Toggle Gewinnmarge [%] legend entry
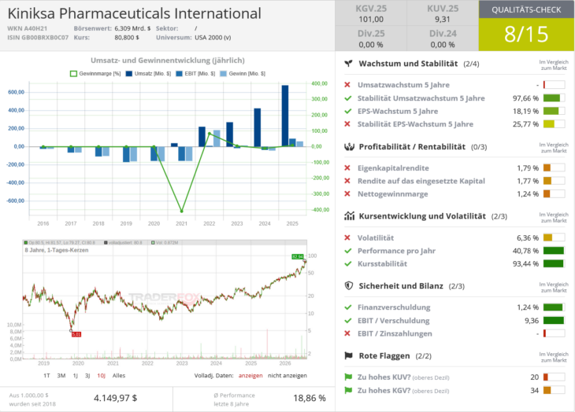Viewport: 575px width, 412px height. [x=95, y=74]
